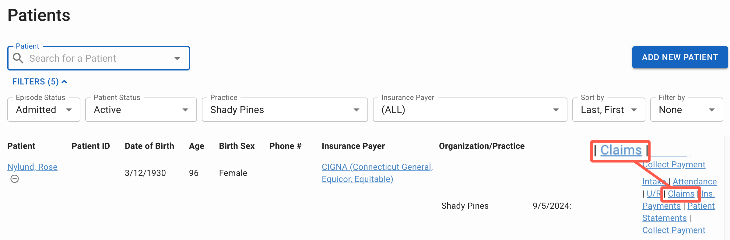Image resolution: width=730 pixels, height=240 pixels.
Task: Open the Patient Status dropdown
Action: point(141,110)
